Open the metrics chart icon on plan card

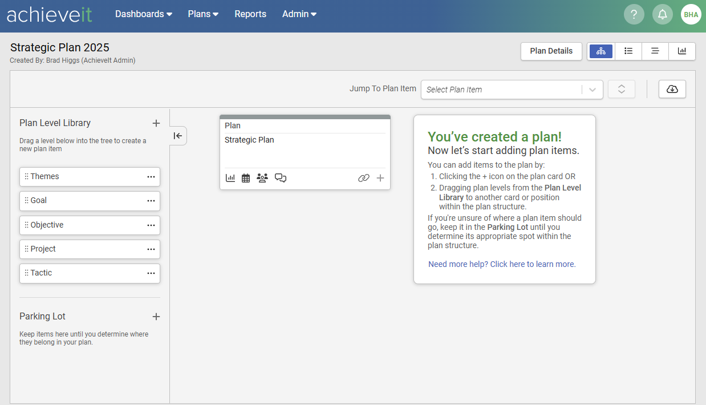[230, 178]
